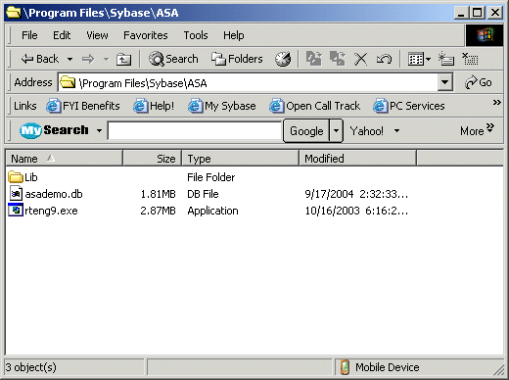Open the Forward history dropdown arrow
509x380 pixels.
106,60
